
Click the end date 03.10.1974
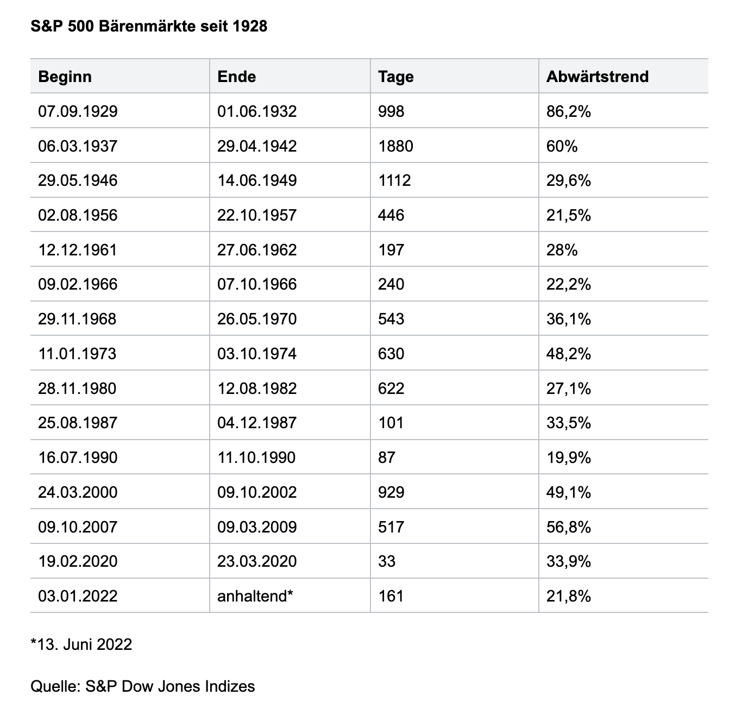tap(257, 353)
